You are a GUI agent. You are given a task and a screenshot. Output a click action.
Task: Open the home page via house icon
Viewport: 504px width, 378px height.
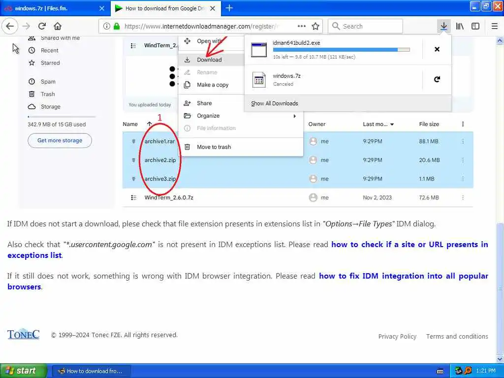(x=58, y=26)
